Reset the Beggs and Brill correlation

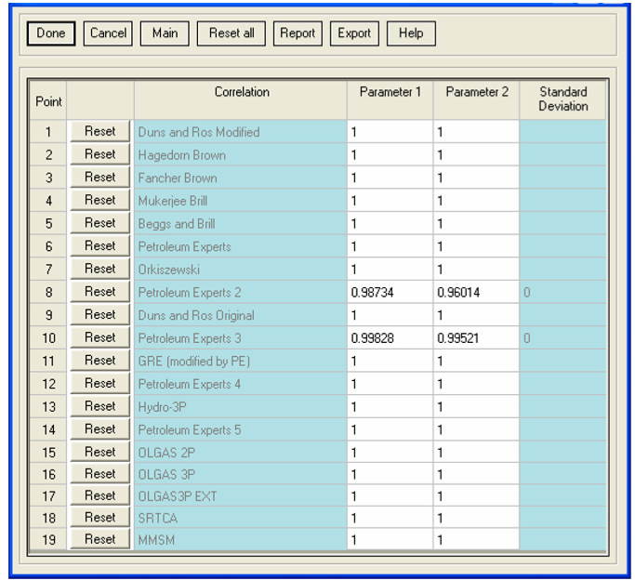coord(100,223)
